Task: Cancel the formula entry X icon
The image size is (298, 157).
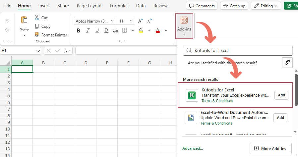Action: (x=49, y=51)
